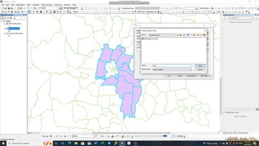This screenshot has height=146, width=259.
Task: Select the Identify tool icon
Action: point(41,12)
